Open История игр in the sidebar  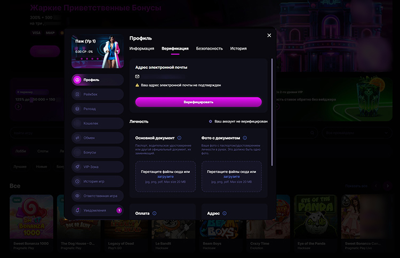click(x=97, y=181)
